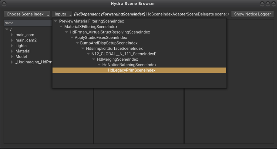Select the HdNoticeBatchingSceneIndex item
277x149 pixels.
point(129,65)
